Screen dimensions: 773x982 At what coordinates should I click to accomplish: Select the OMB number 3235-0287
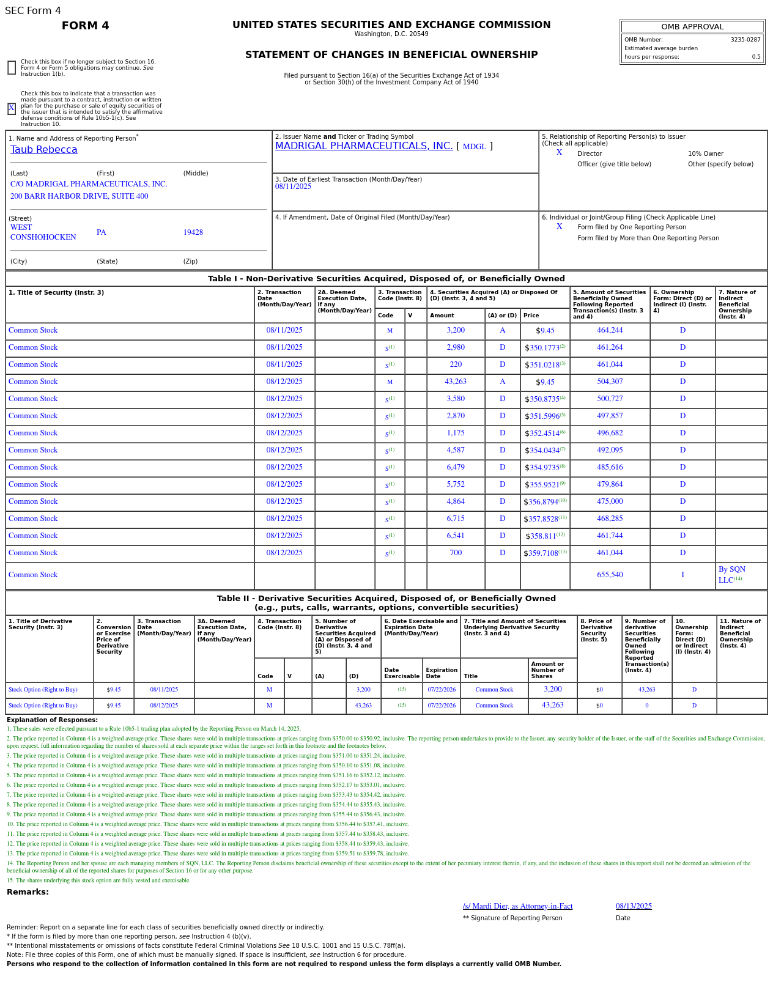pos(745,40)
